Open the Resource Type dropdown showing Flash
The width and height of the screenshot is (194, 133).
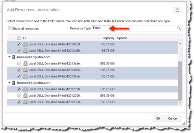click(x=104, y=28)
